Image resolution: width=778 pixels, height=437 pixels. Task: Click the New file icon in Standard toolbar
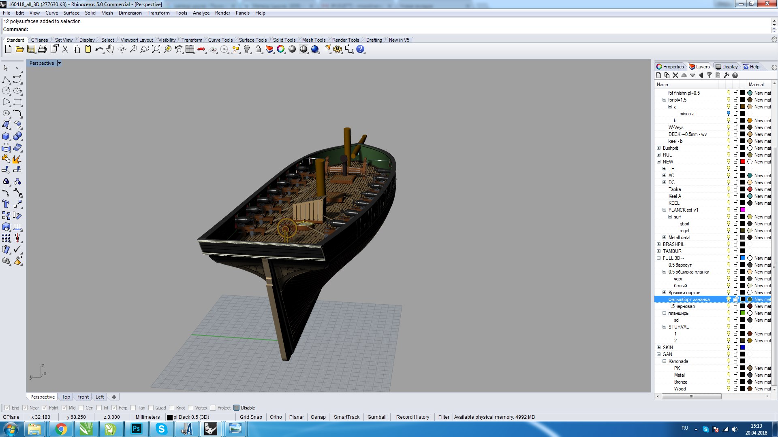(x=8, y=49)
